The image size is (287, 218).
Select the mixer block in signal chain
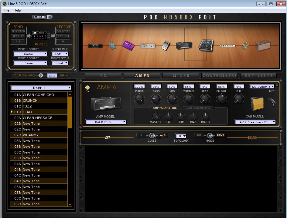click(206, 46)
